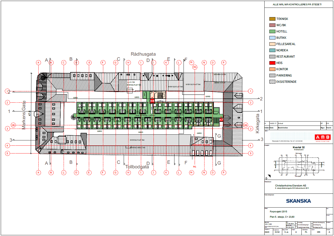Click the date "17.05.2014" in title block
Screen dimensions: 334x236
point(290,224)
